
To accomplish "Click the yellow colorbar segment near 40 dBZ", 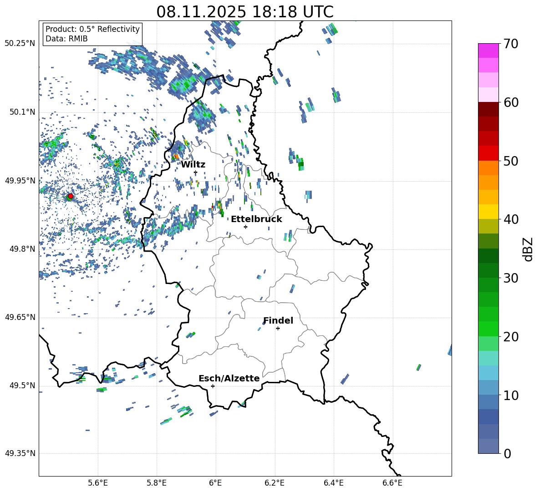I will coord(488,212).
